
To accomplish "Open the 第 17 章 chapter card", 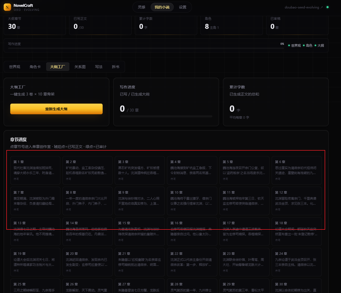I will 244,232.
